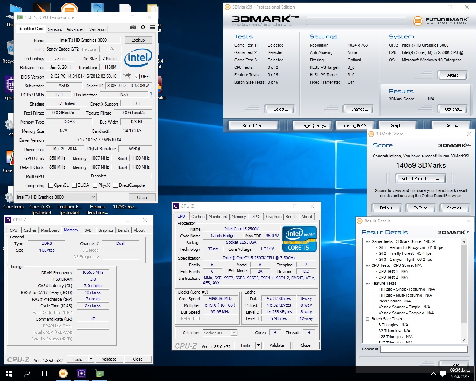Collapse the Feature Tests tree node
476x381 pixels.
(x=367, y=283)
